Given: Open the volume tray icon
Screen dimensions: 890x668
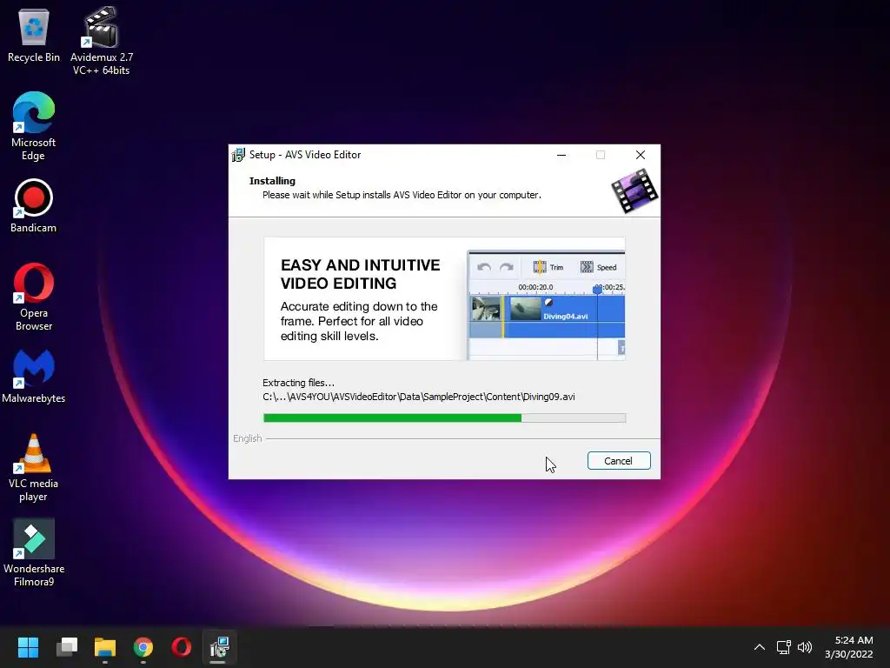Looking at the screenshot, I should (x=805, y=647).
